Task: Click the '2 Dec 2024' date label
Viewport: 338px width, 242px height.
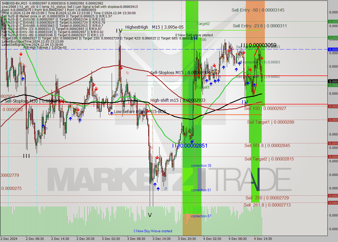Action: click(x=9, y=239)
